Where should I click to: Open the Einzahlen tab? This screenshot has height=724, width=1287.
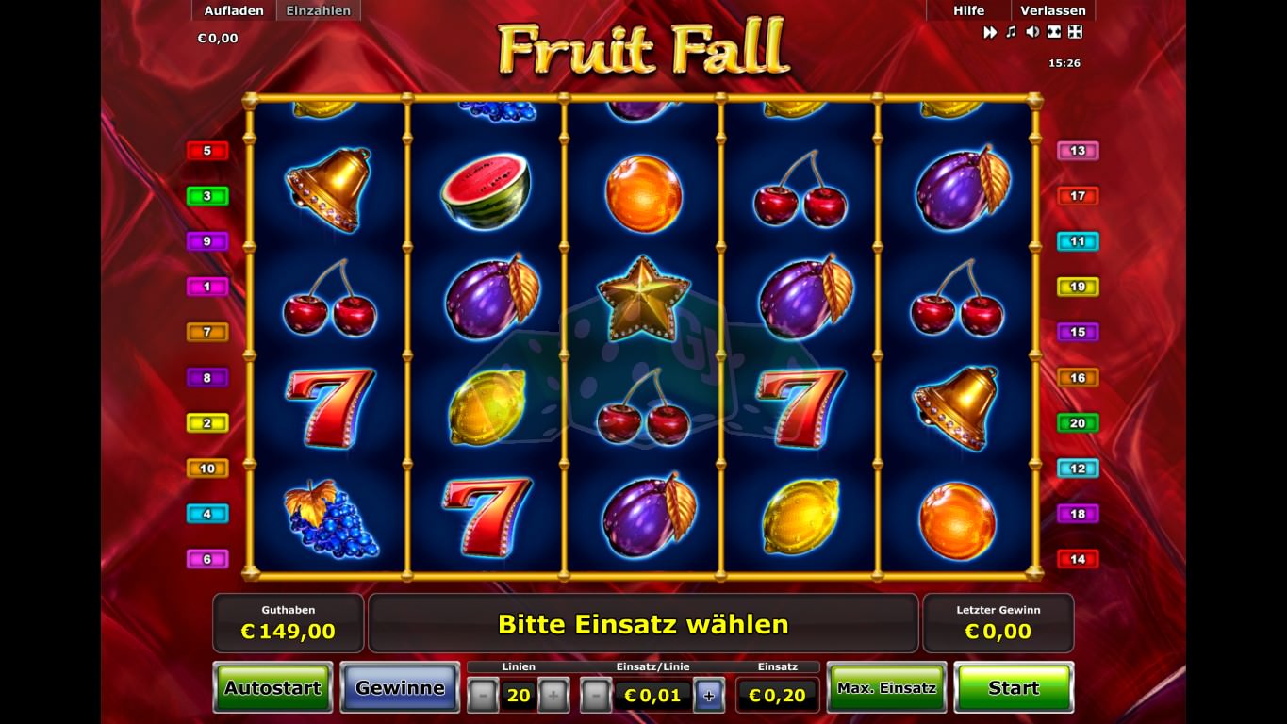point(319,10)
